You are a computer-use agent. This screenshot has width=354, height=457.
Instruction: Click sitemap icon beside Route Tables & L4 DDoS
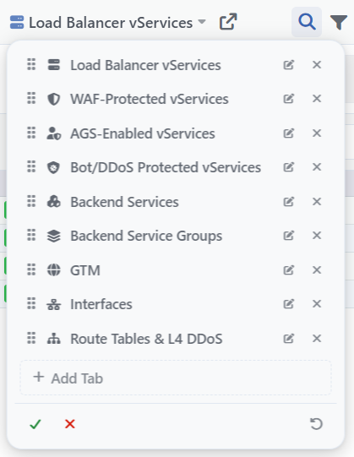pyautogui.click(x=54, y=339)
